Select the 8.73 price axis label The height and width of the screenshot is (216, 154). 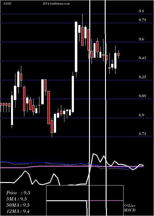coord(142,134)
